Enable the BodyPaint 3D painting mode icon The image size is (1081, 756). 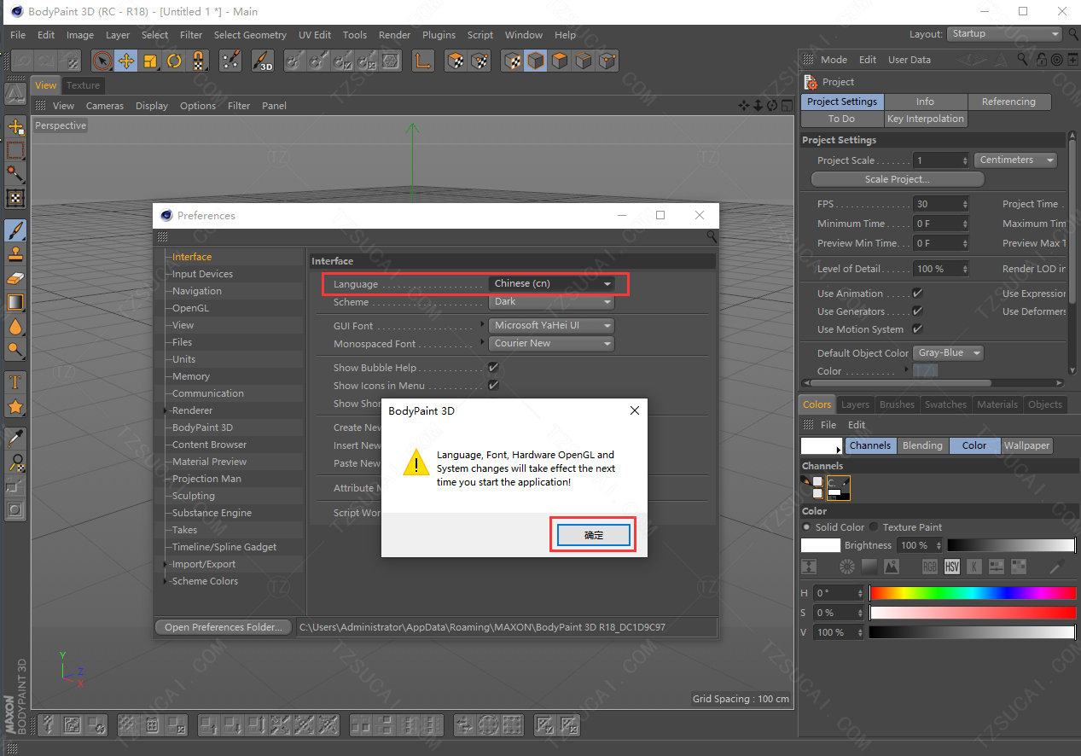[263, 61]
